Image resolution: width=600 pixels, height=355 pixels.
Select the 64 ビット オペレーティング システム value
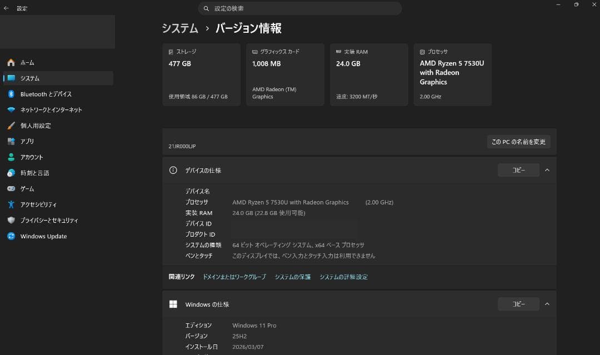click(298, 245)
